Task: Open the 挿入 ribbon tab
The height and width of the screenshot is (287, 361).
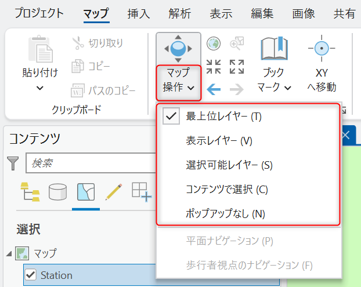Action: tap(139, 13)
